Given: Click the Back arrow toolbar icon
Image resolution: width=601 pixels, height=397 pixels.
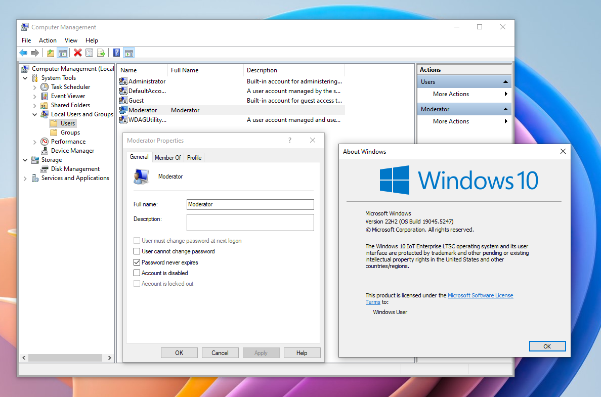Looking at the screenshot, I should [x=23, y=53].
